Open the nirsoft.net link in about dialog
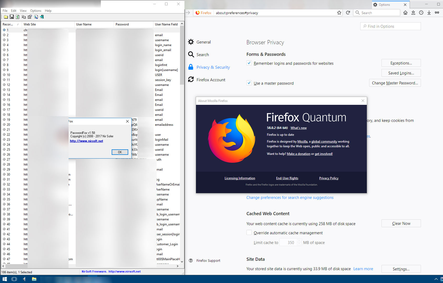Viewport: 443px width, 283px height. click(86, 141)
